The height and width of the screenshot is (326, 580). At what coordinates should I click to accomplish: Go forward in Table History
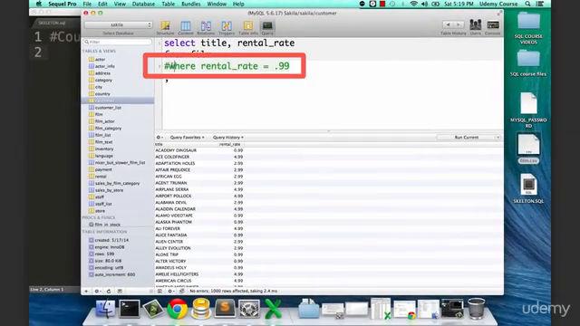click(x=459, y=24)
